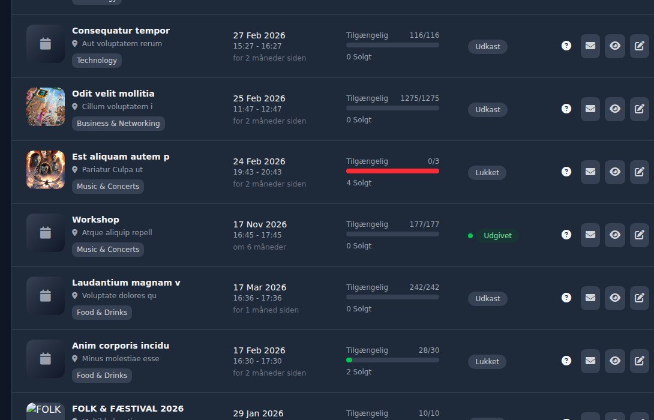The height and width of the screenshot is (420, 654).
Task: Edit the Anim corporis incidu event
Action: 640,361
